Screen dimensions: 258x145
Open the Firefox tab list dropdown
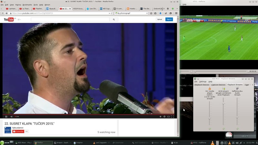coord(177,9)
